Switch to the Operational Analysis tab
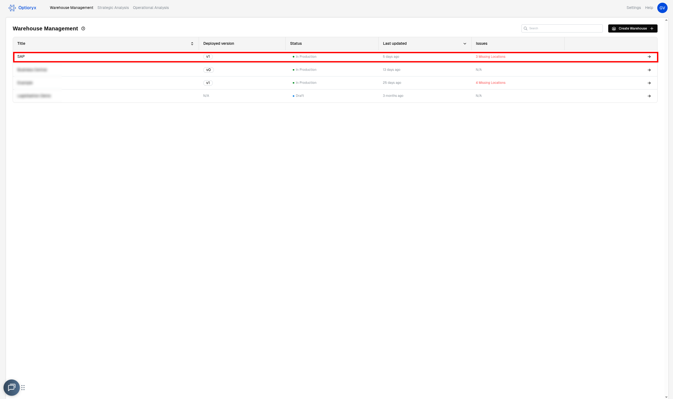The width and height of the screenshot is (673, 399). (151, 8)
